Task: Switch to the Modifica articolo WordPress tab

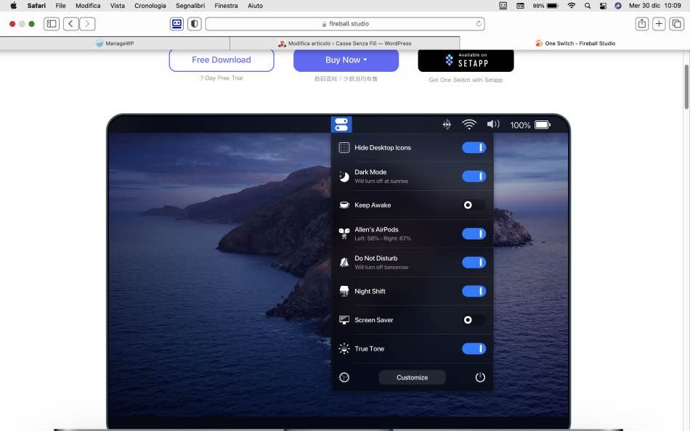Action: click(x=345, y=44)
